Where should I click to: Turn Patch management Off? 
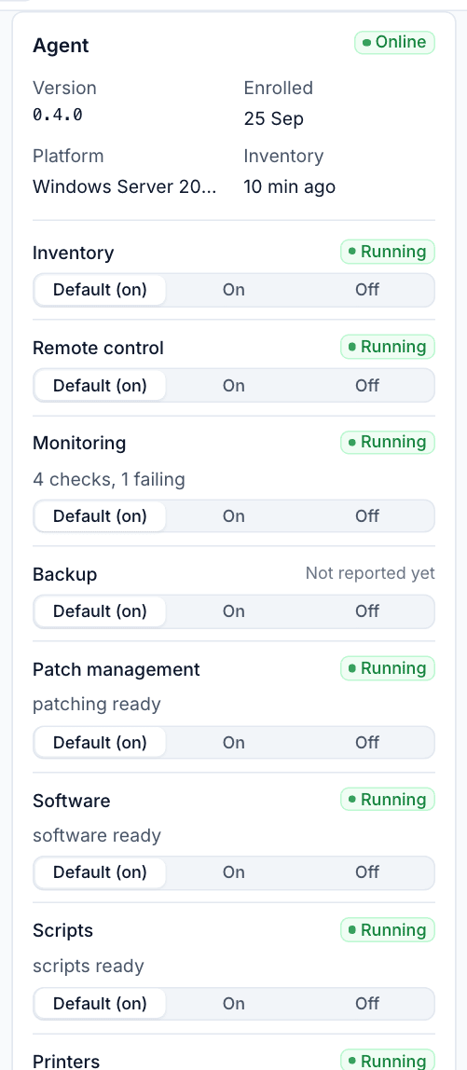click(x=366, y=743)
